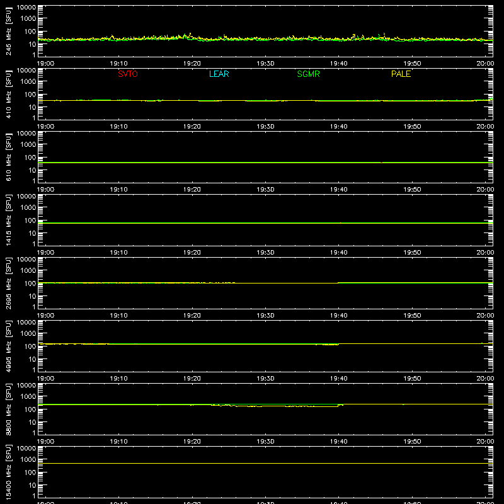This screenshot has width=504, height=504.
Task: Click the yellow PALE station label
Action: pyautogui.click(x=401, y=74)
